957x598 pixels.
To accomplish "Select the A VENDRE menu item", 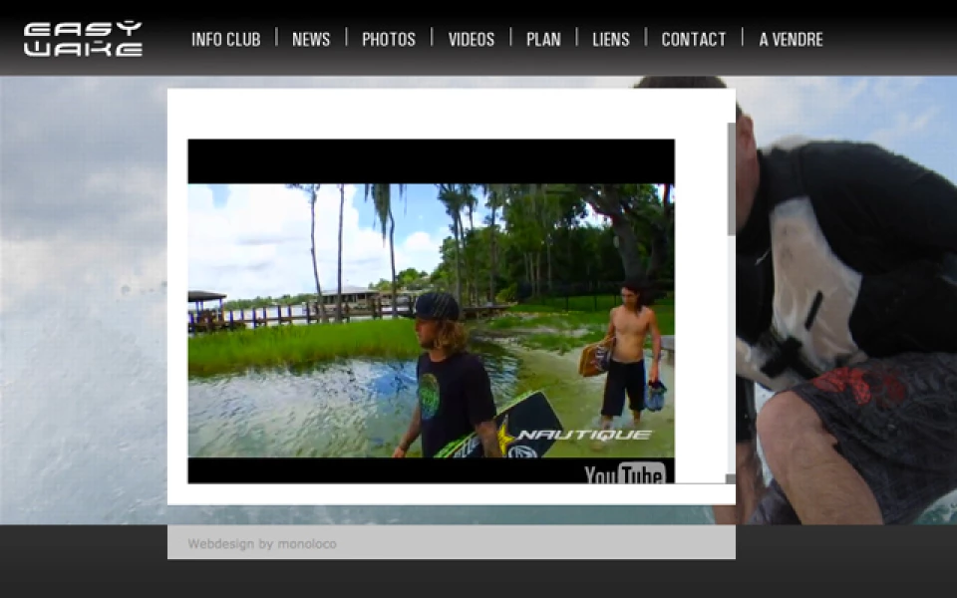I will [791, 40].
